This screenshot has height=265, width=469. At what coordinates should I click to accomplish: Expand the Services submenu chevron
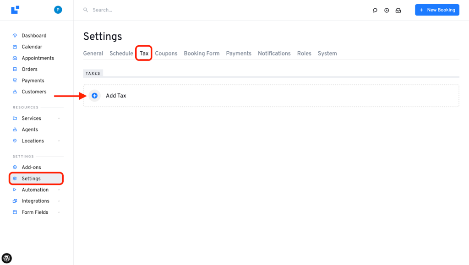point(59,119)
